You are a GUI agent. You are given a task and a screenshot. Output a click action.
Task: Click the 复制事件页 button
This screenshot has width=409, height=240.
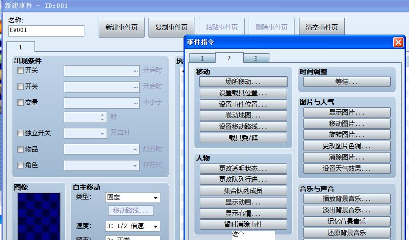tap(171, 28)
